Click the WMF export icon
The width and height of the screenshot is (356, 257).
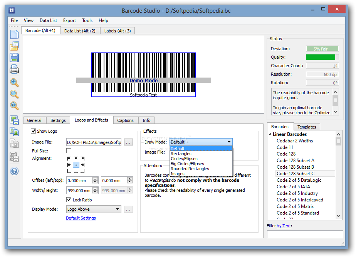tap(14, 144)
